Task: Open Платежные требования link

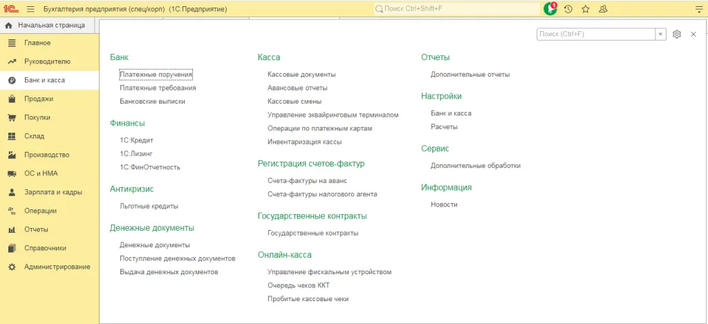Action: click(158, 88)
